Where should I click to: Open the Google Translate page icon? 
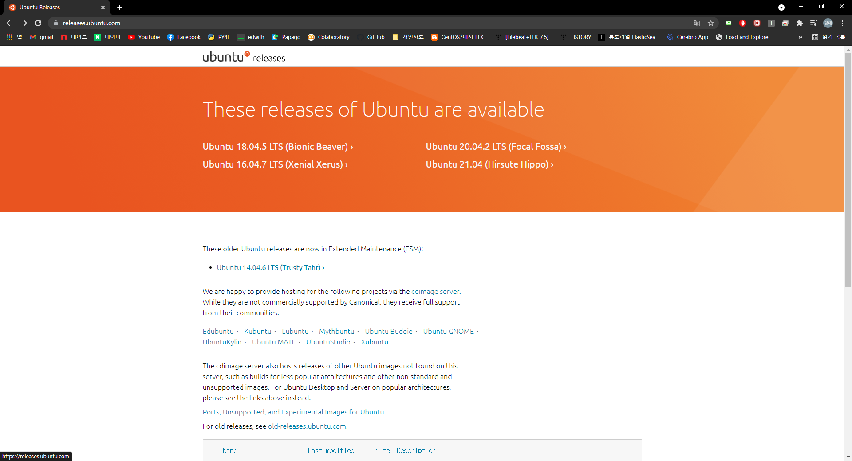697,23
